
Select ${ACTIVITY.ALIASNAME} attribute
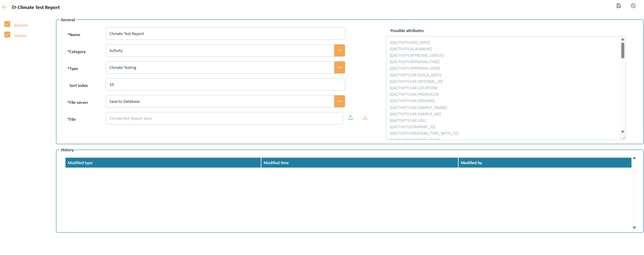(x=411, y=49)
